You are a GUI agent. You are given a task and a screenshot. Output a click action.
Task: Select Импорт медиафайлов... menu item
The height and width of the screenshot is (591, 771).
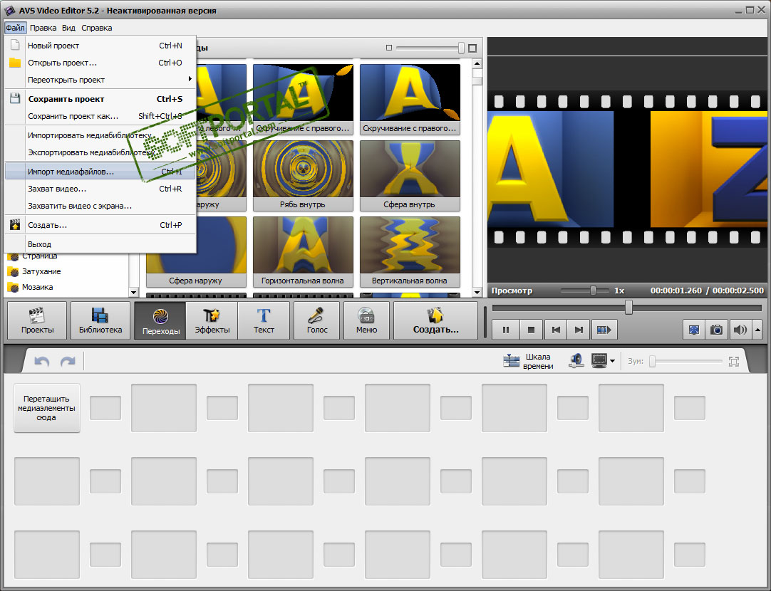(x=100, y=172)
